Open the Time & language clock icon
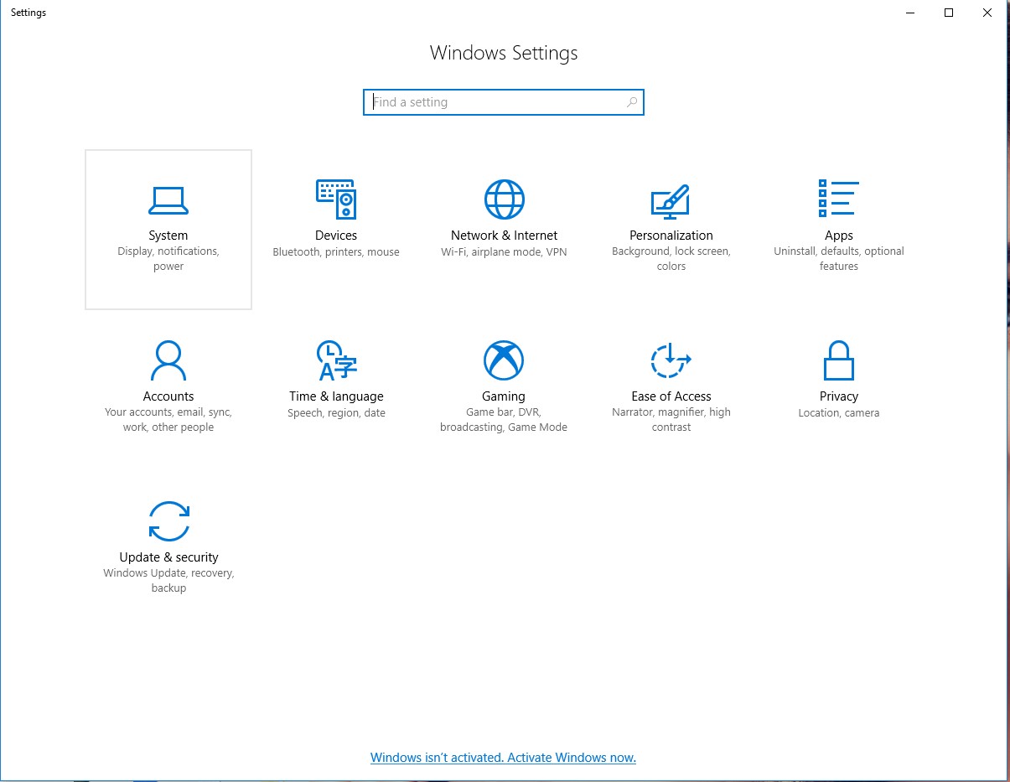The width and height of the screenshot is (1010, 782). [x=336, y=360]
